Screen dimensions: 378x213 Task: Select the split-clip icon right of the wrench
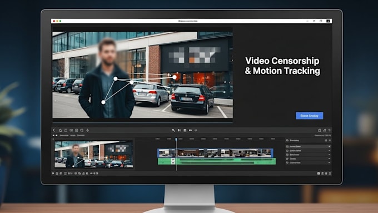pyautogui.click(x=179, y=130)
